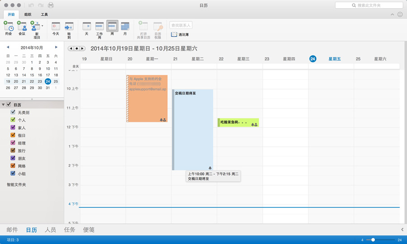Toggle the 假日 category checkbox
This screenshot has width=407, height=244.
pos(13,135)
